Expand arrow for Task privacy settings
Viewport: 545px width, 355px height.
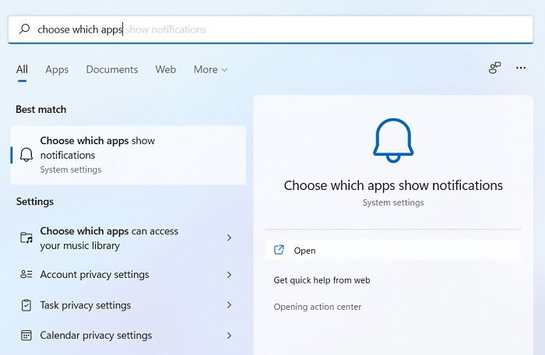point(229,305)
